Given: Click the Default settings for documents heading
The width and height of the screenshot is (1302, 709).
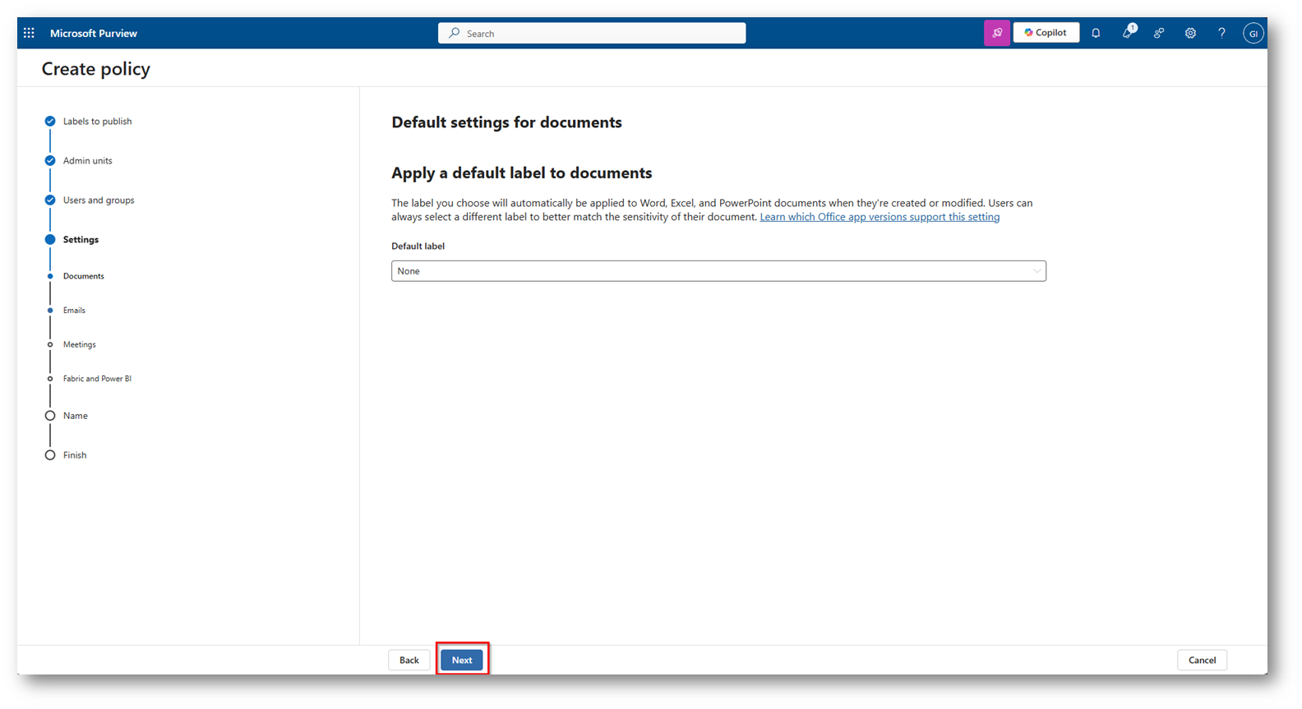Looking at the screenshot, I should [506, 122].
